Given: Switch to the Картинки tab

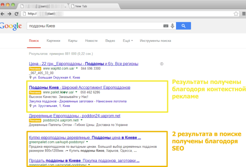Looking at the screenshot, I should [x=53, y=40].
